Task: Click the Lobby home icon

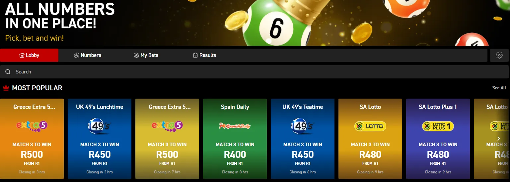Action: pyautogui.click(x=22, y=55)
